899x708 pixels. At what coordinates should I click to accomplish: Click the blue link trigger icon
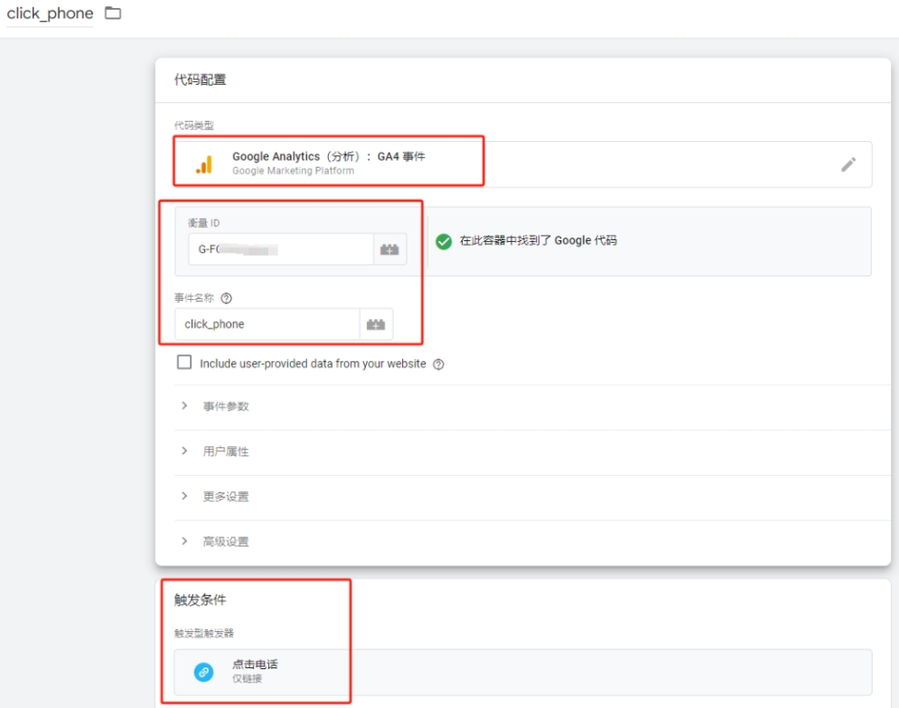pyautogui.click(x=203, y=672)
